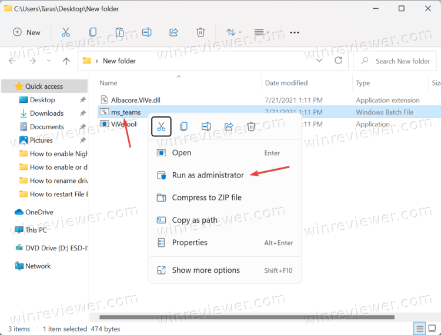
Task: Go back with the Back arrow
Action: pyautogui.click(x=12, y=61)
